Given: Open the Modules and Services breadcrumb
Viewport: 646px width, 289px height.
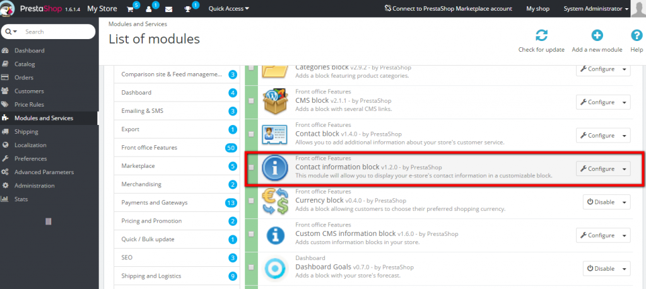Looking at the screenshot, I should [x=138, y=25].
